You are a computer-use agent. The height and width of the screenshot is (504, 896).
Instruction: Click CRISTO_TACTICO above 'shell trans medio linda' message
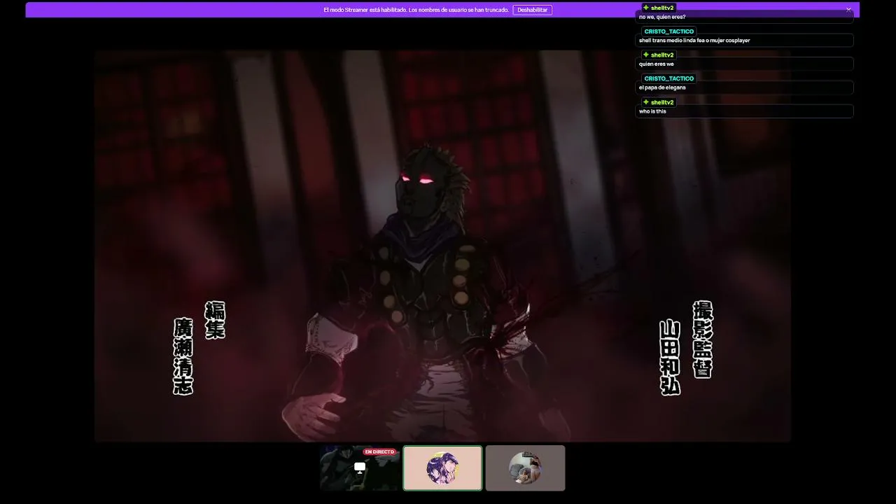[x=669, y=31]
